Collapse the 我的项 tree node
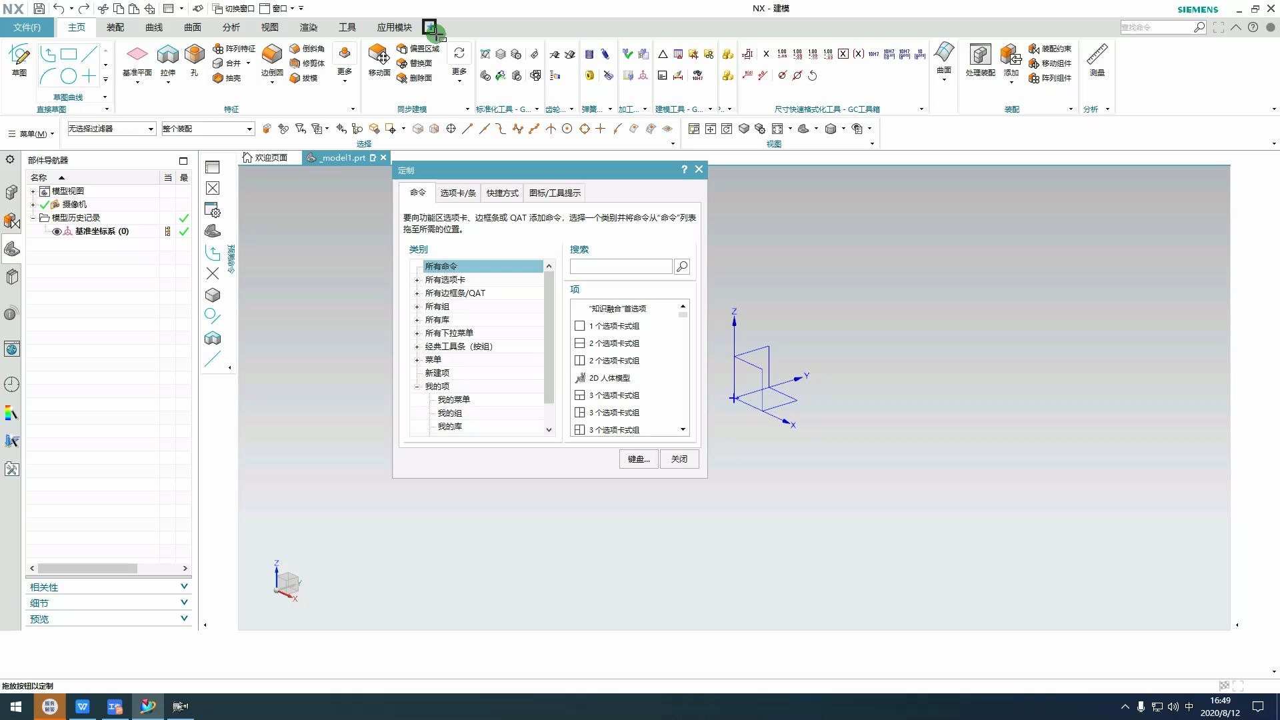This screenshot has width=1280, height=720. coord(418,386)
